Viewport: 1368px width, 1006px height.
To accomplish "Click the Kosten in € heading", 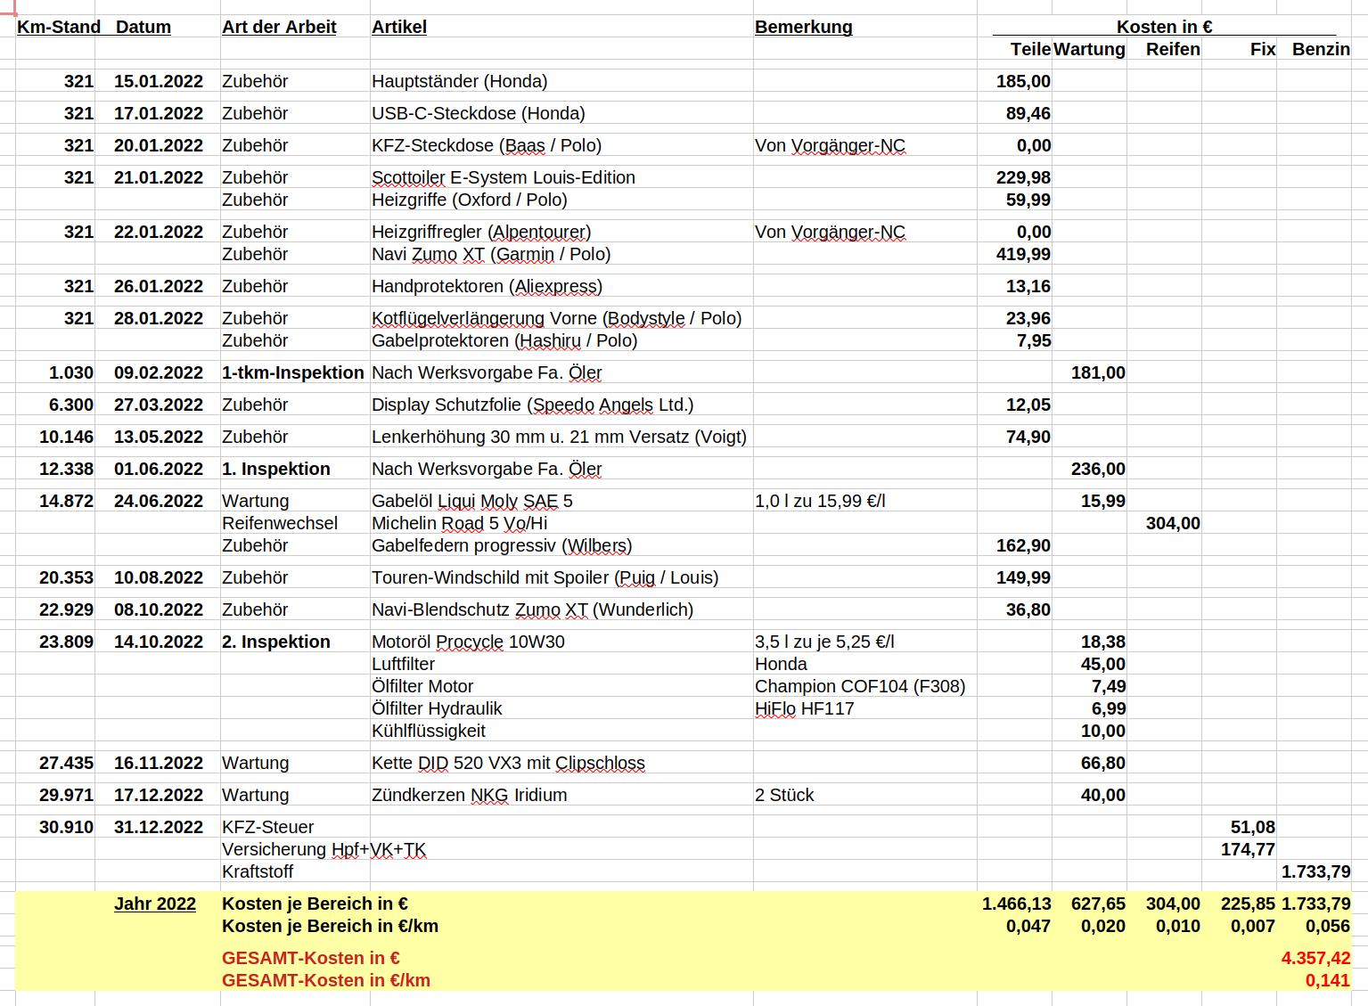I will [1164, 27].
